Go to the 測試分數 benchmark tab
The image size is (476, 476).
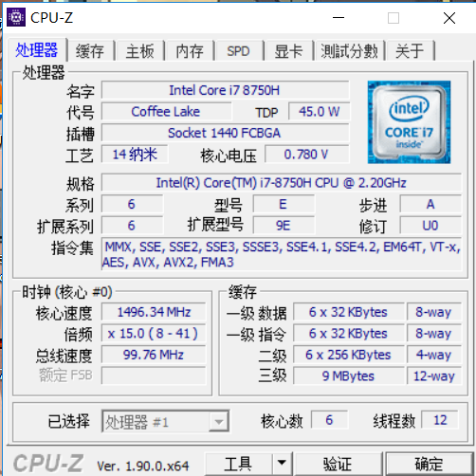click(350, 51)
